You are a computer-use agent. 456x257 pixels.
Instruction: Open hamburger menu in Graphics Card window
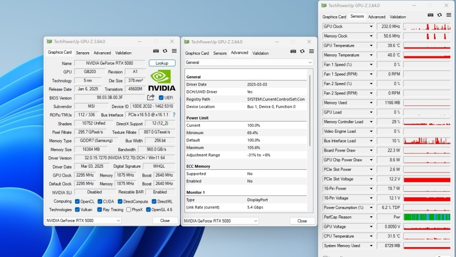(x=174, y=51)
